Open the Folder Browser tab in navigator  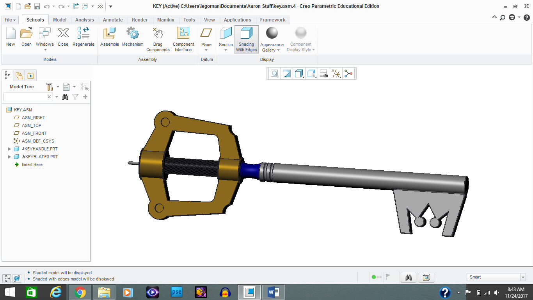tap(19, 75)
